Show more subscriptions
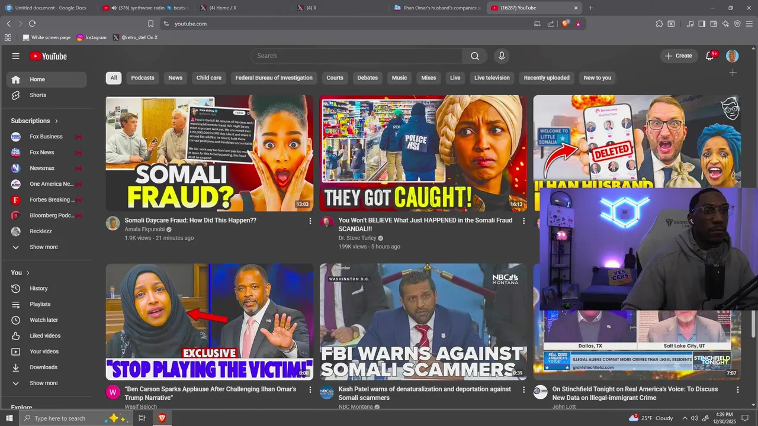Image resolution: width=758 pixels, height=426 pixels. tap(46, 247)
